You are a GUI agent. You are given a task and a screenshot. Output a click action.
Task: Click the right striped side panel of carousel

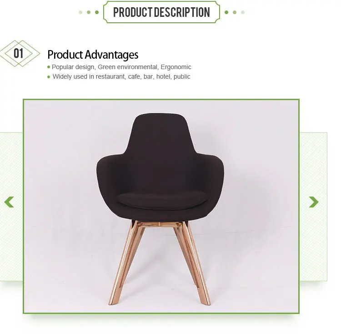[x=313, y=207]
